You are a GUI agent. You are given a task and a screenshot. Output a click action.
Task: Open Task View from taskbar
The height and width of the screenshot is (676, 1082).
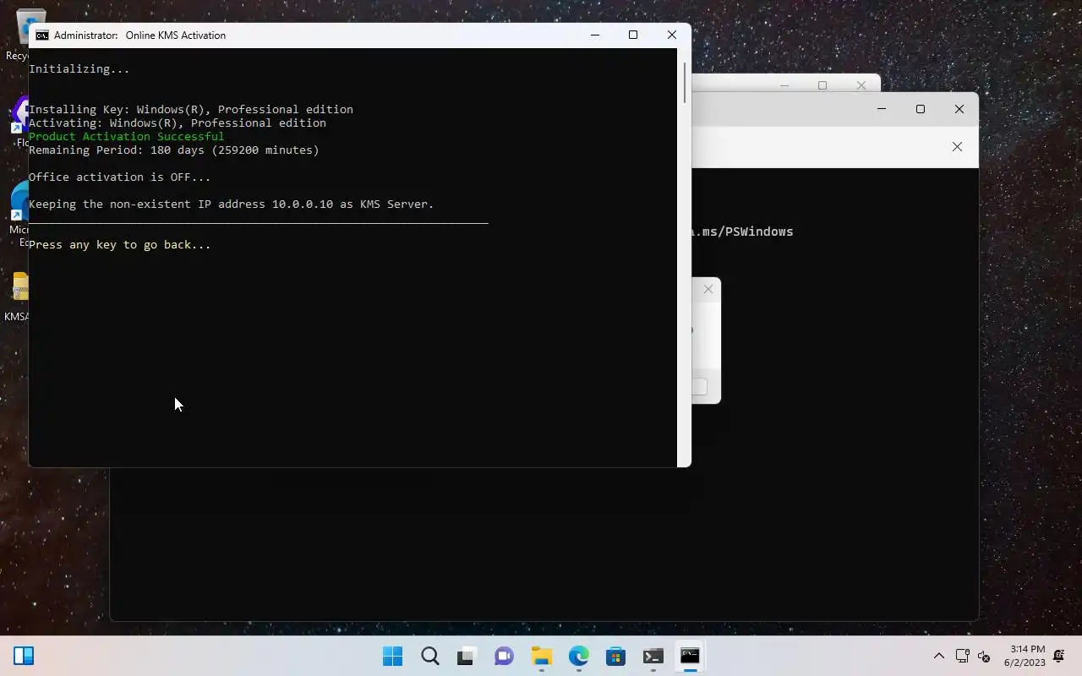pos(467,656)
